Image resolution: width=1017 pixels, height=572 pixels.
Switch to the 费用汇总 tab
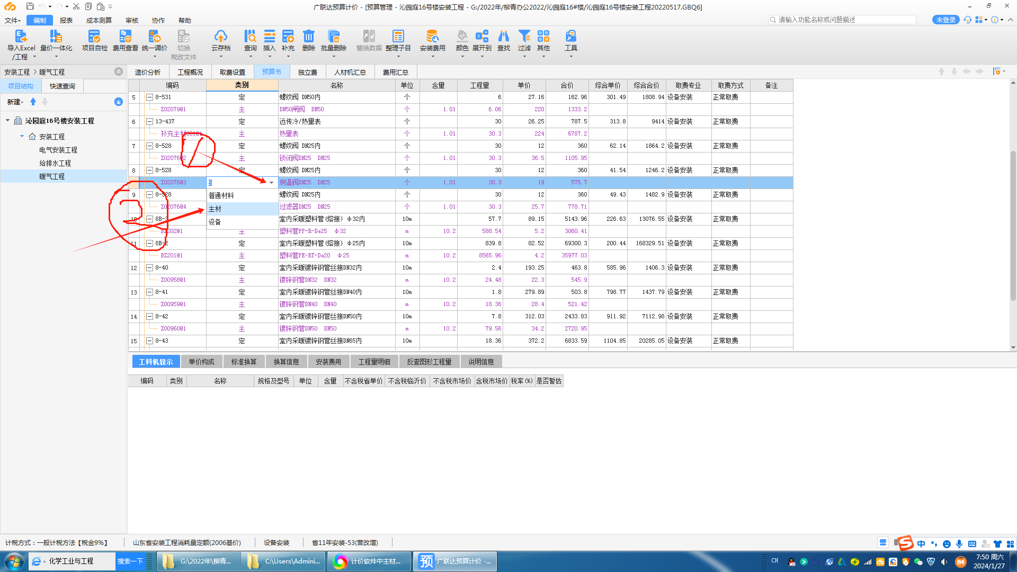pos(395,72)
